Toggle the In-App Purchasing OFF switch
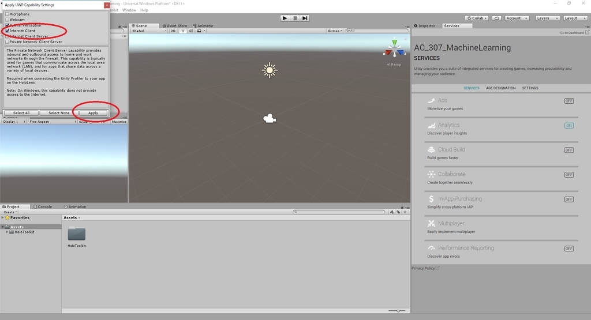Viewport: 591px width, 320px height. click(568, 199)
